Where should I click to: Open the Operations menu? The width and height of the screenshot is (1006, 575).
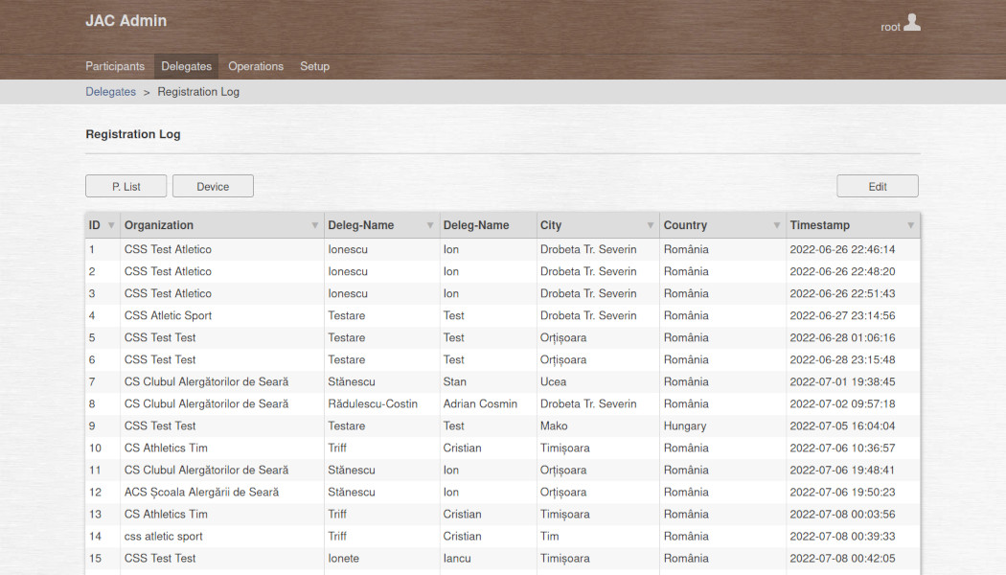256,66
